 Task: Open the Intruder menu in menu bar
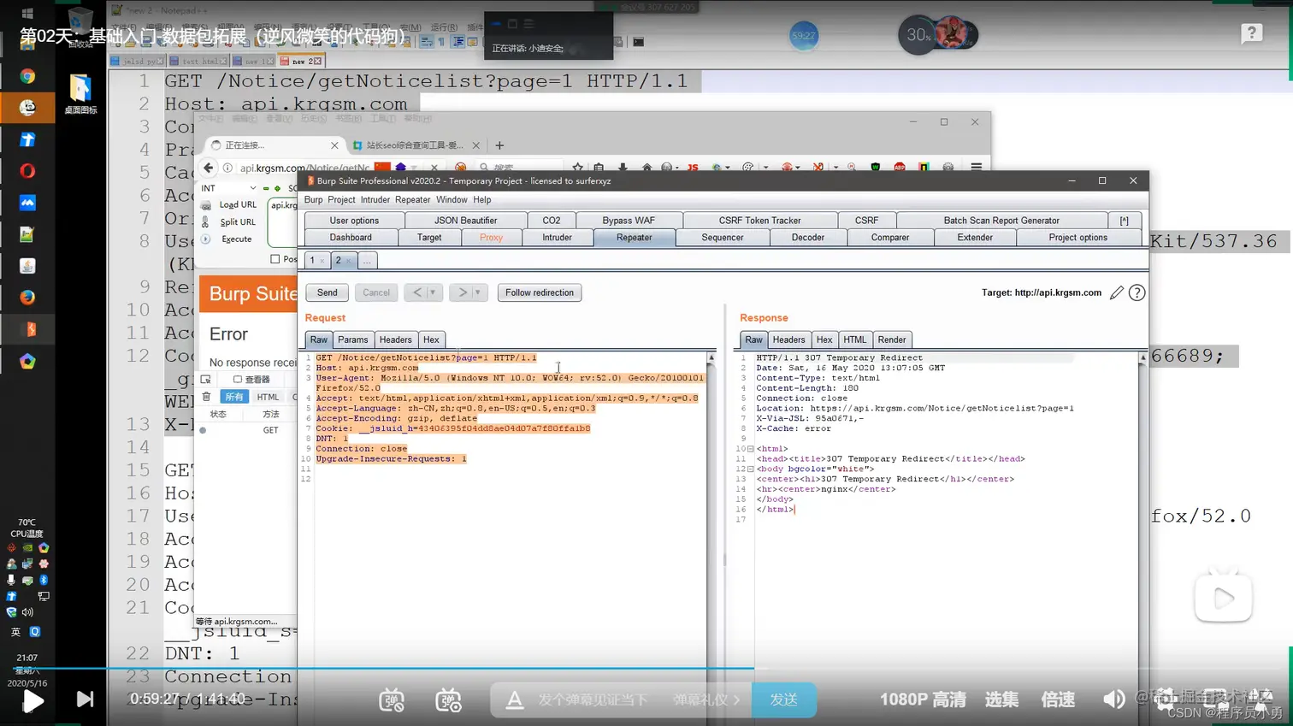(x=375, y=200)
